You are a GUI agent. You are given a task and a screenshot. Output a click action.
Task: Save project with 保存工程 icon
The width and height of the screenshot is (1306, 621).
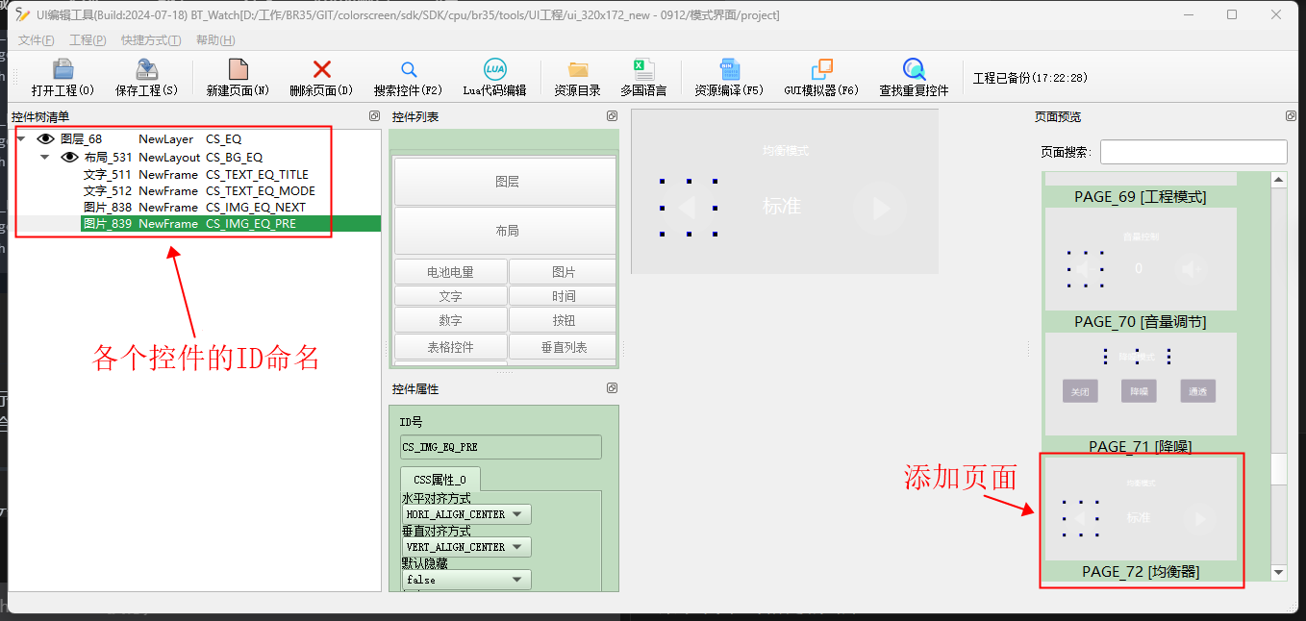tap(146, 70)
